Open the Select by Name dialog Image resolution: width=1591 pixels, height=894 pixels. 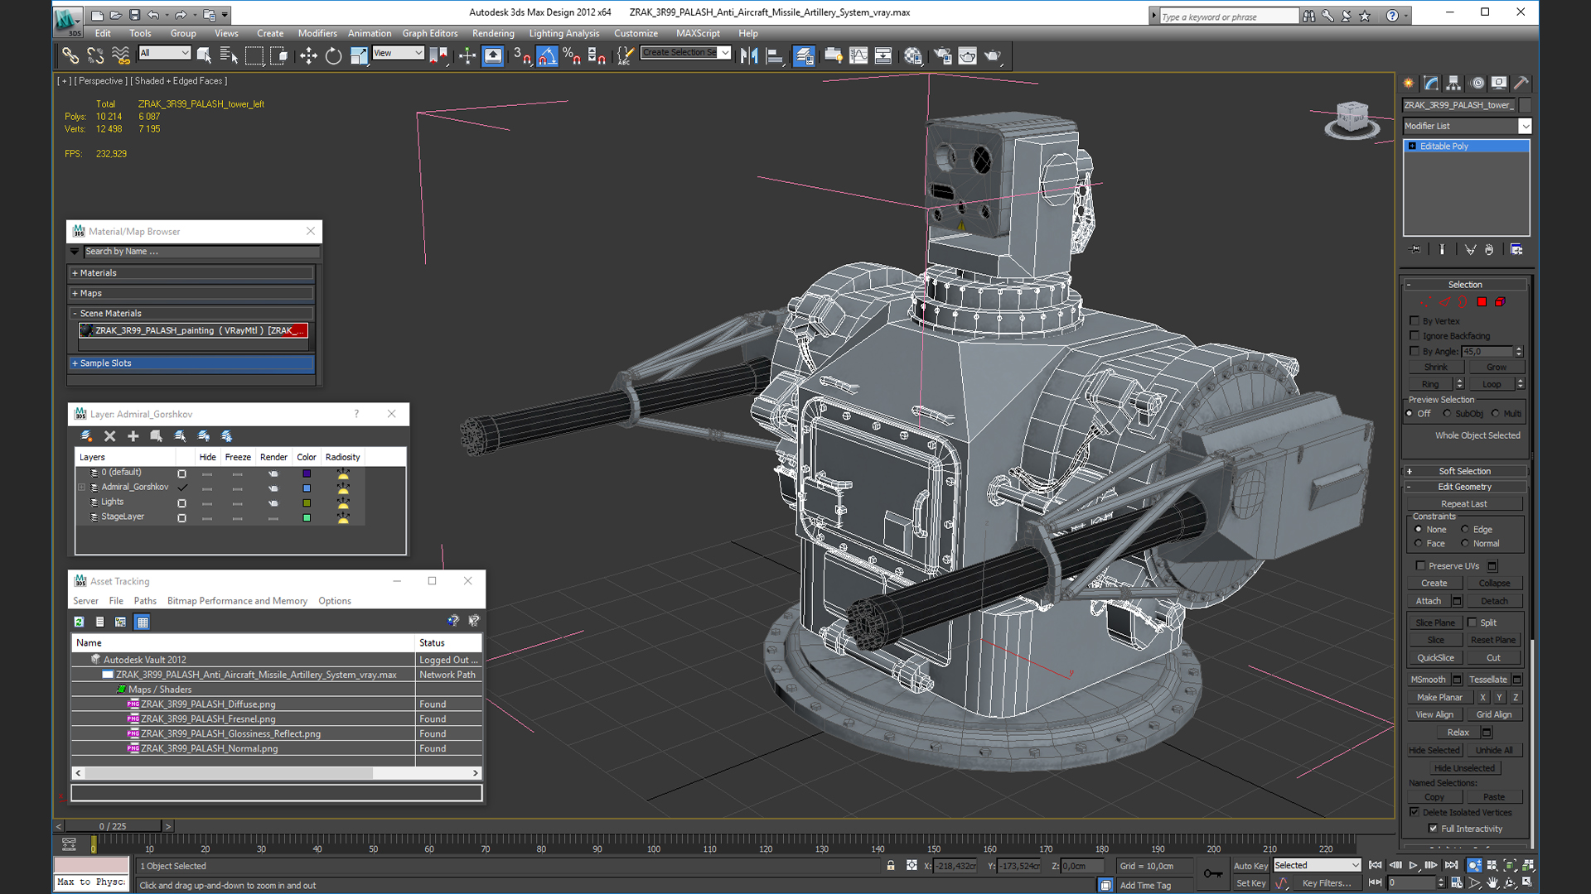[x=229, y=55]
